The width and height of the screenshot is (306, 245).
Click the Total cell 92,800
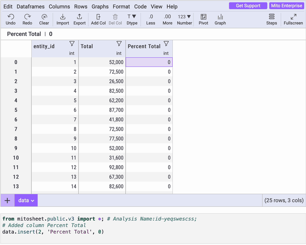(x=102, y=167)
